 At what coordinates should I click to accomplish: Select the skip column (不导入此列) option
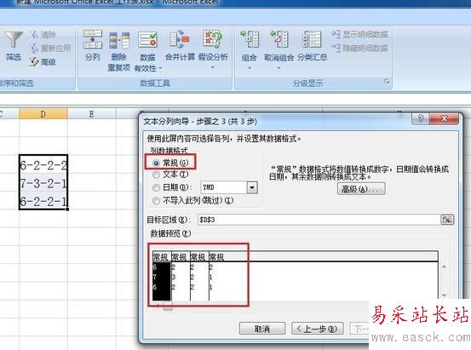point(156,200)
